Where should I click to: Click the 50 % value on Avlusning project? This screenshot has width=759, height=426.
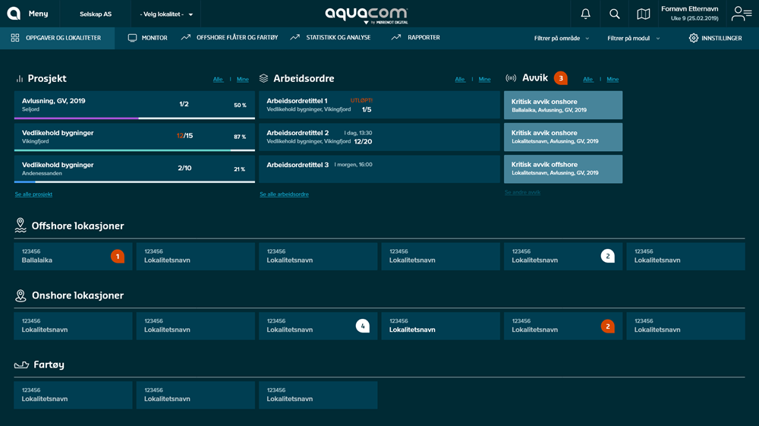pos(240,105)
